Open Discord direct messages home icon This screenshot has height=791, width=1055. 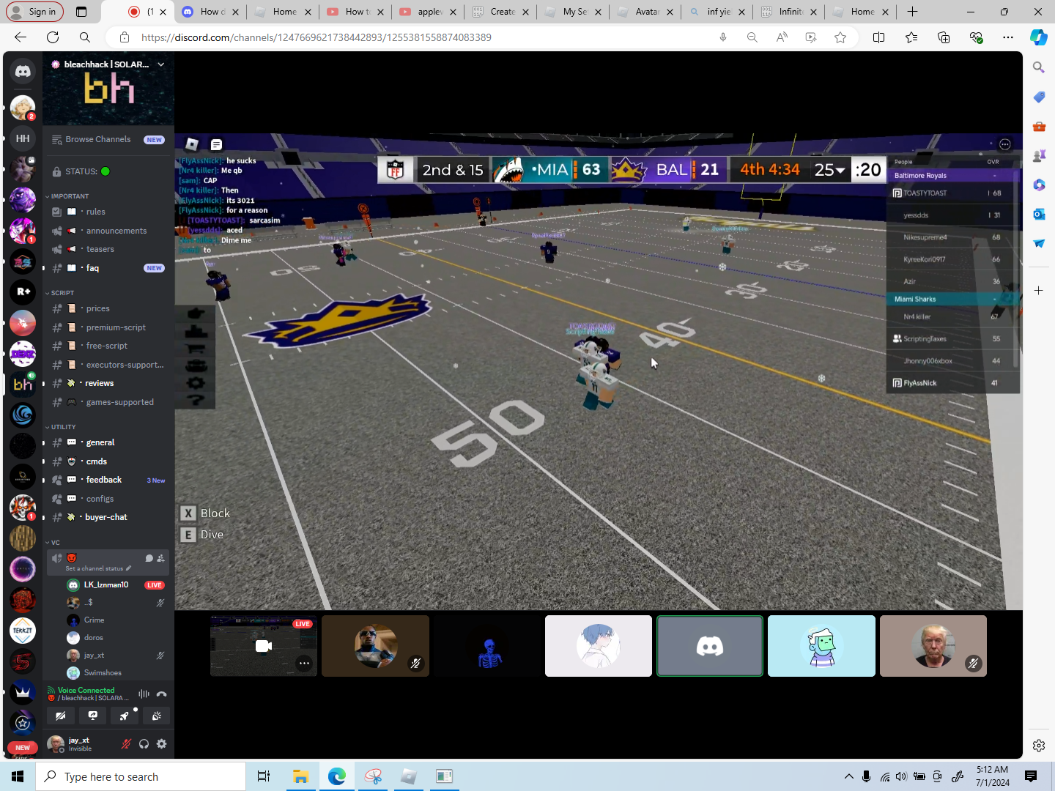point(23,71)
